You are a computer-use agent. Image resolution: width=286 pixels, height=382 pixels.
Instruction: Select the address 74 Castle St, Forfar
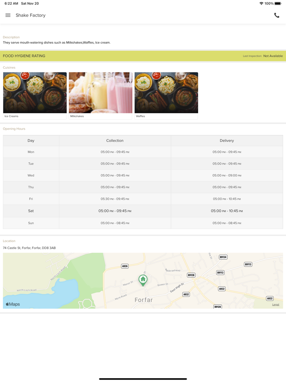[29, 248]
